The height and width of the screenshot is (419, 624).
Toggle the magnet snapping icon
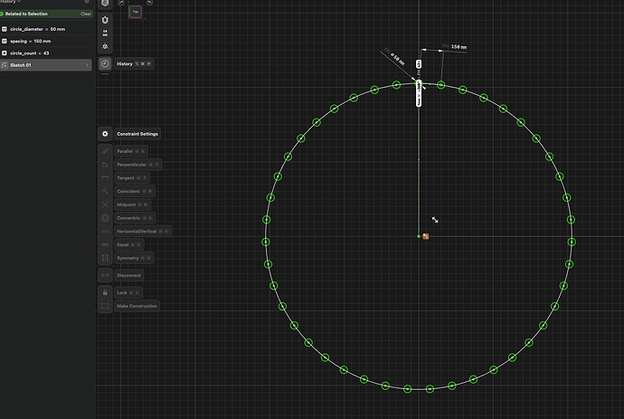point(105,20)
